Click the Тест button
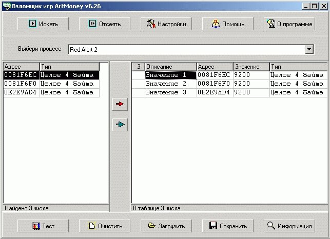Screen dimensions: 330x239 43,226
